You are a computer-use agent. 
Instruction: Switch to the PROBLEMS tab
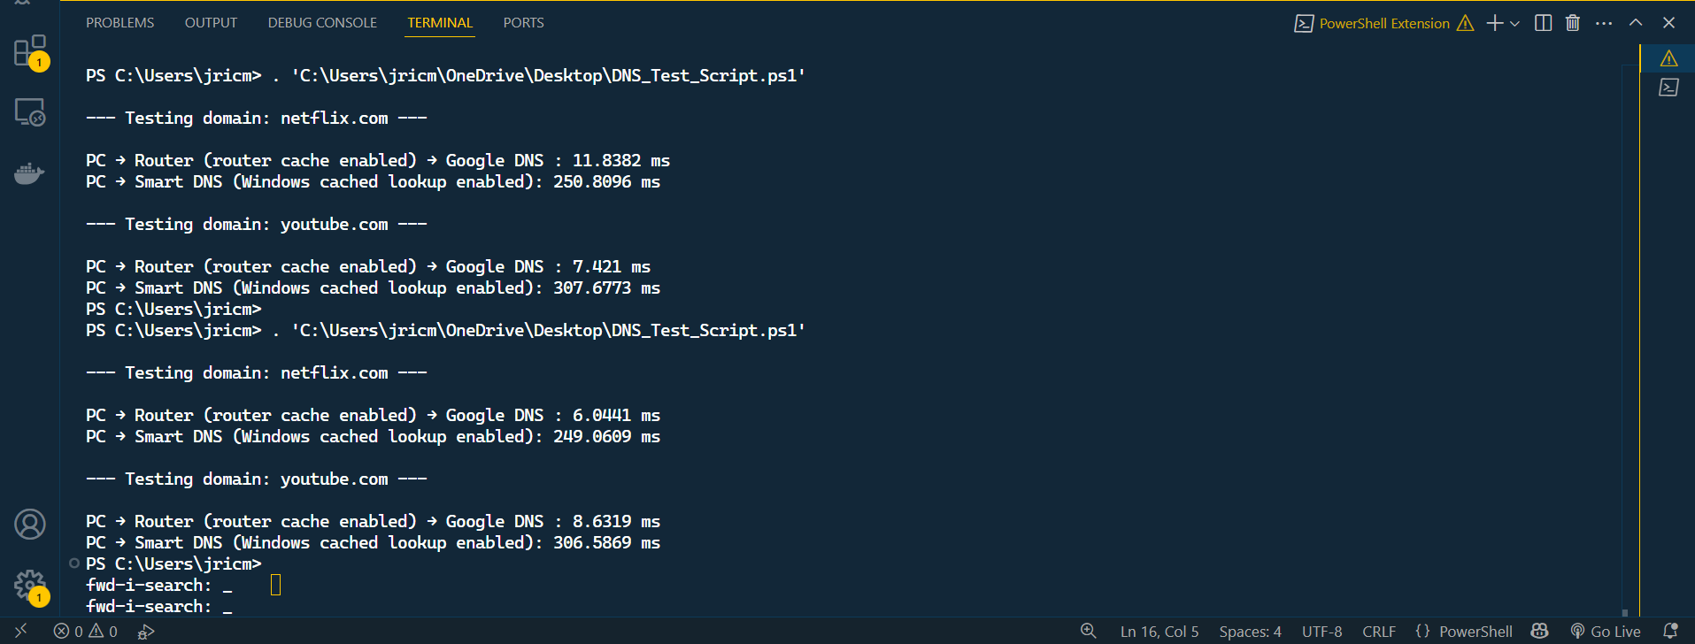coord(120,23)
